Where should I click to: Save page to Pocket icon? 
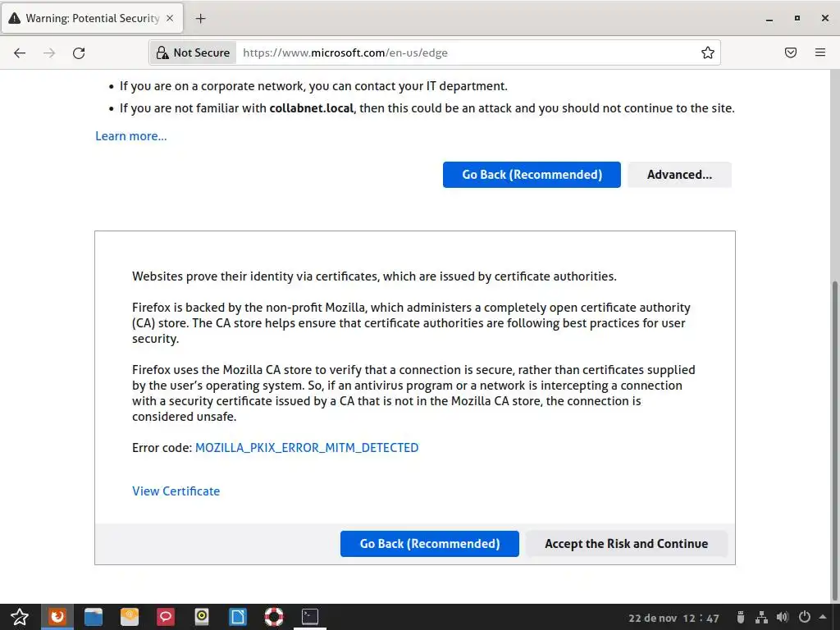pos(791,52)
